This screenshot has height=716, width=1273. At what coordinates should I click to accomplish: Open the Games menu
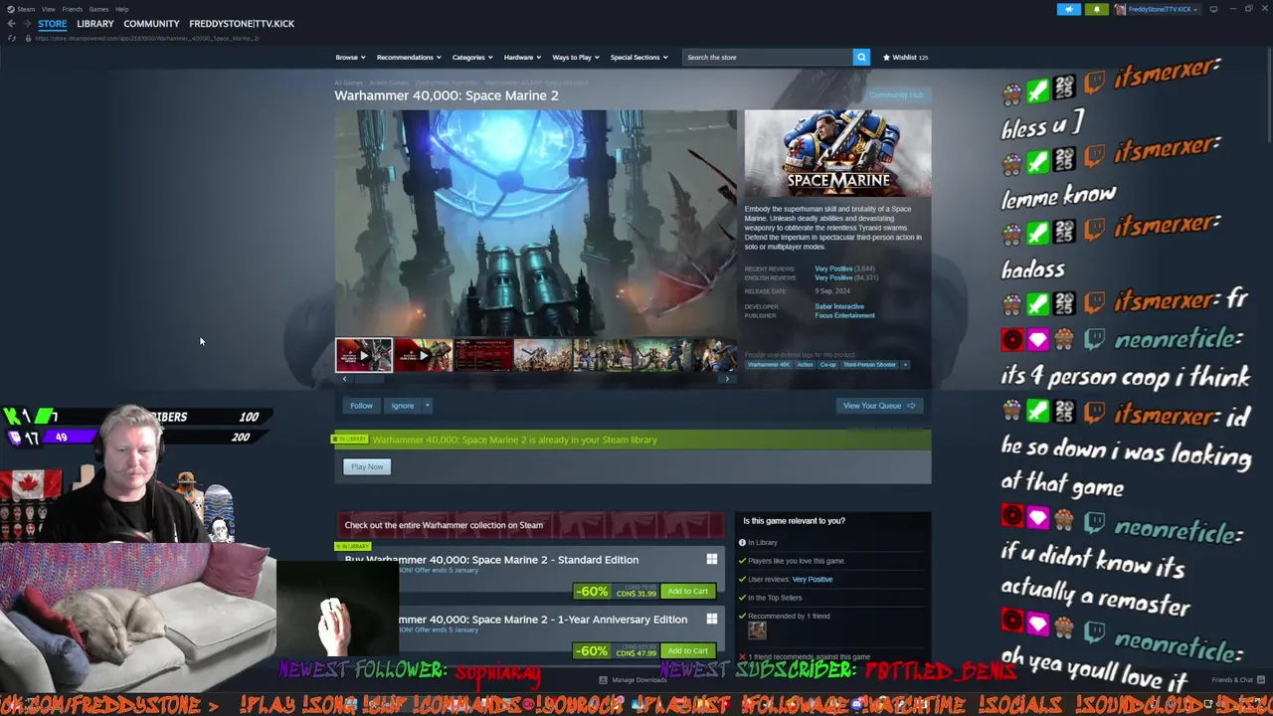pyautogui.click(x=98, y=9)
